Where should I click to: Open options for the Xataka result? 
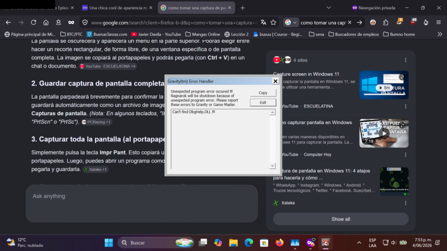tap(406, 203)
